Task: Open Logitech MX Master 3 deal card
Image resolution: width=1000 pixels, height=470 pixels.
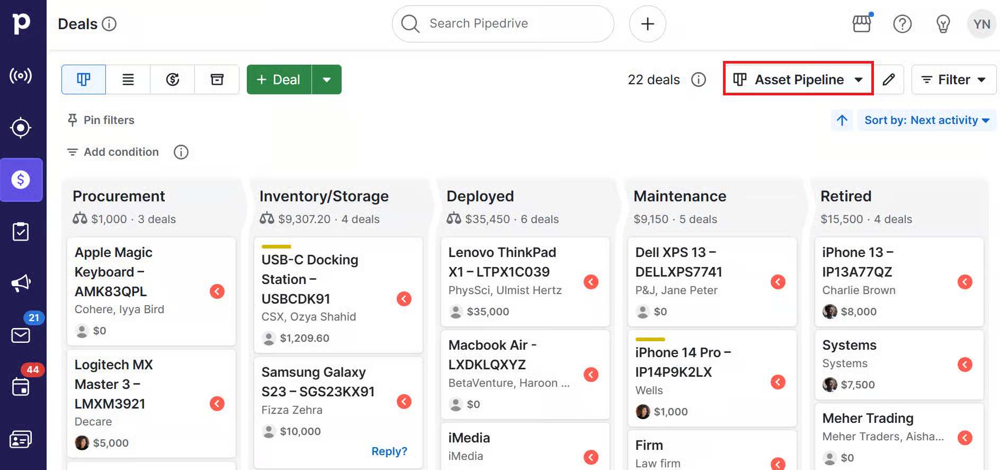Action: [151, 404]
